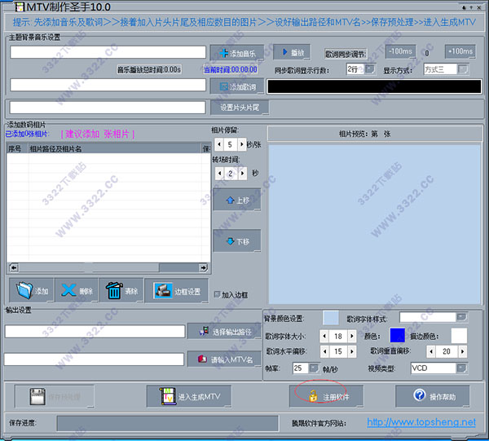Click the photo list right scroll arrow
Image resolution: width=489 pixels, height=441 pixels.
(203, 267)
